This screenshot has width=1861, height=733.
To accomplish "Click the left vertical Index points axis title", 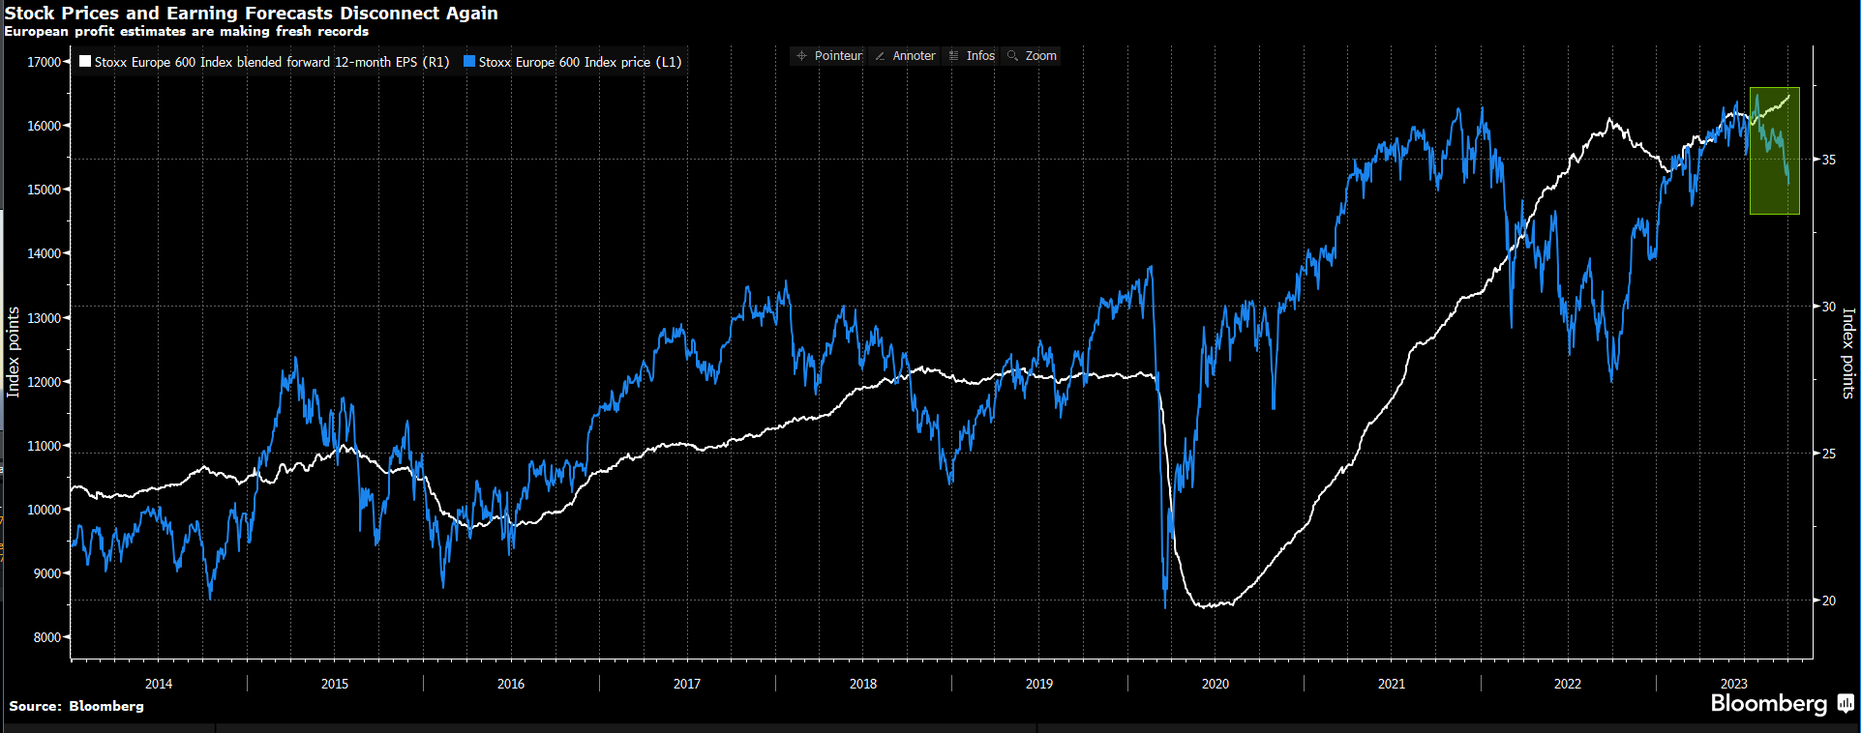I will [x=14, y=352].
